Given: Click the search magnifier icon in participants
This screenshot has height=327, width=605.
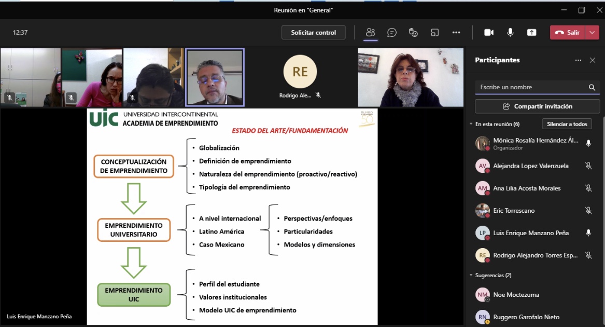Looking at the screenshot, I should [592, 87].
